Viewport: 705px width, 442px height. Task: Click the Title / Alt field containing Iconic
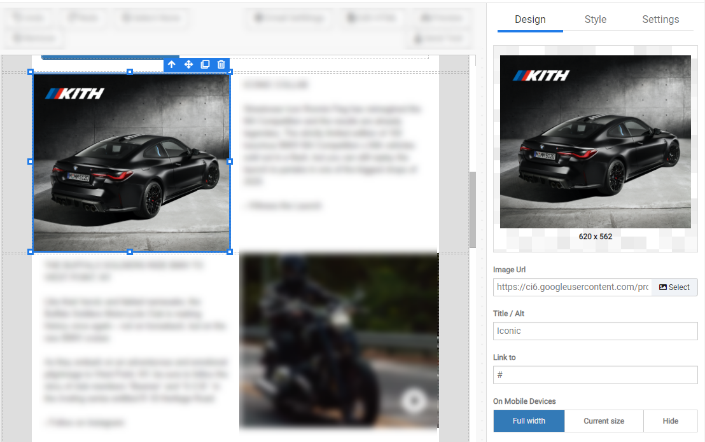coord(596,331)
